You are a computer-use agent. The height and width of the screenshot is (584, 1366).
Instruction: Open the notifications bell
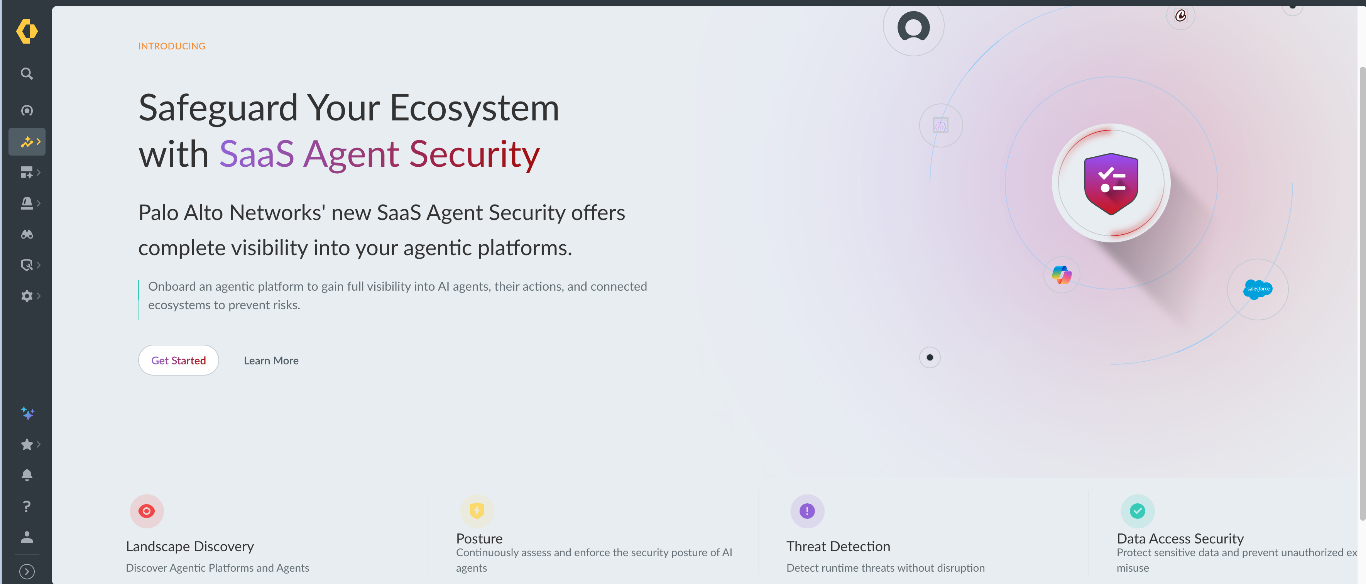point(27,475)
